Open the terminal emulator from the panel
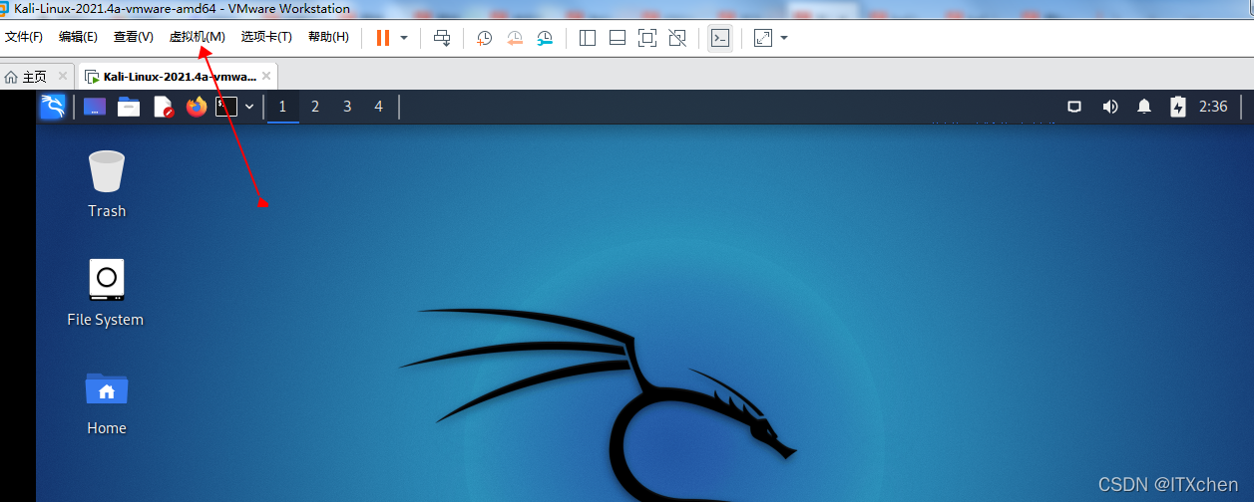The image size is (1254, 502). pos(226,107)
